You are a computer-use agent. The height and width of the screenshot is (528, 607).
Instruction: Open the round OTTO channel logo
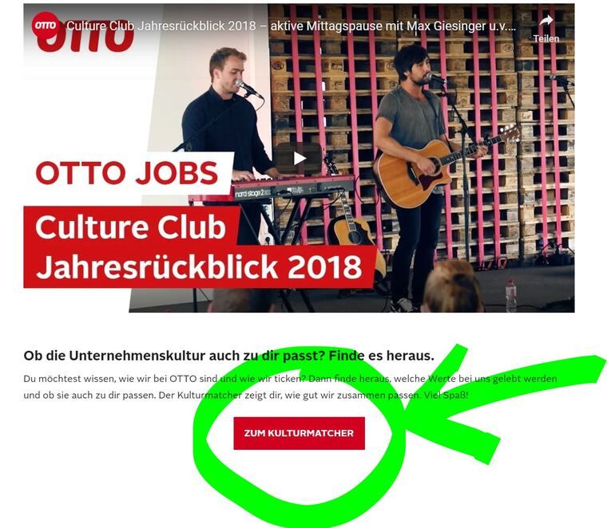click(46, 26)
